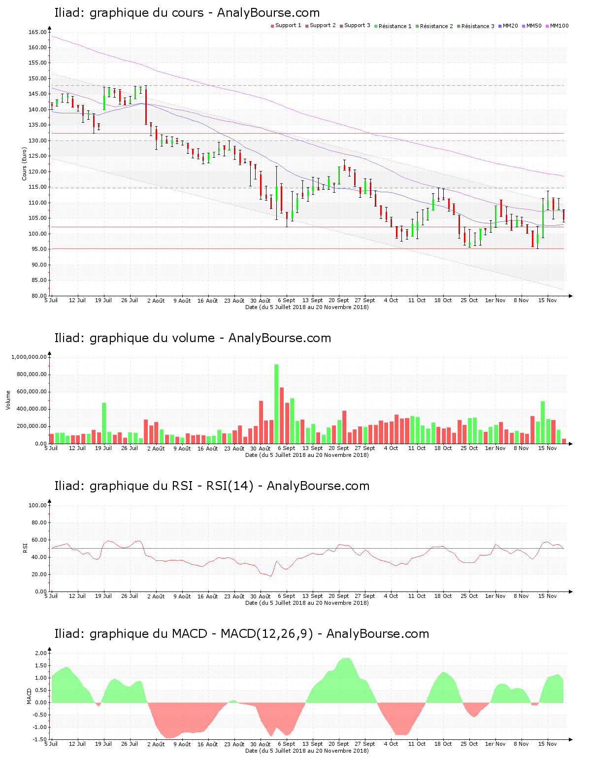The image size is (591, 764).
Task: Click the 105.00 price axis value
Action: (37, 218)
